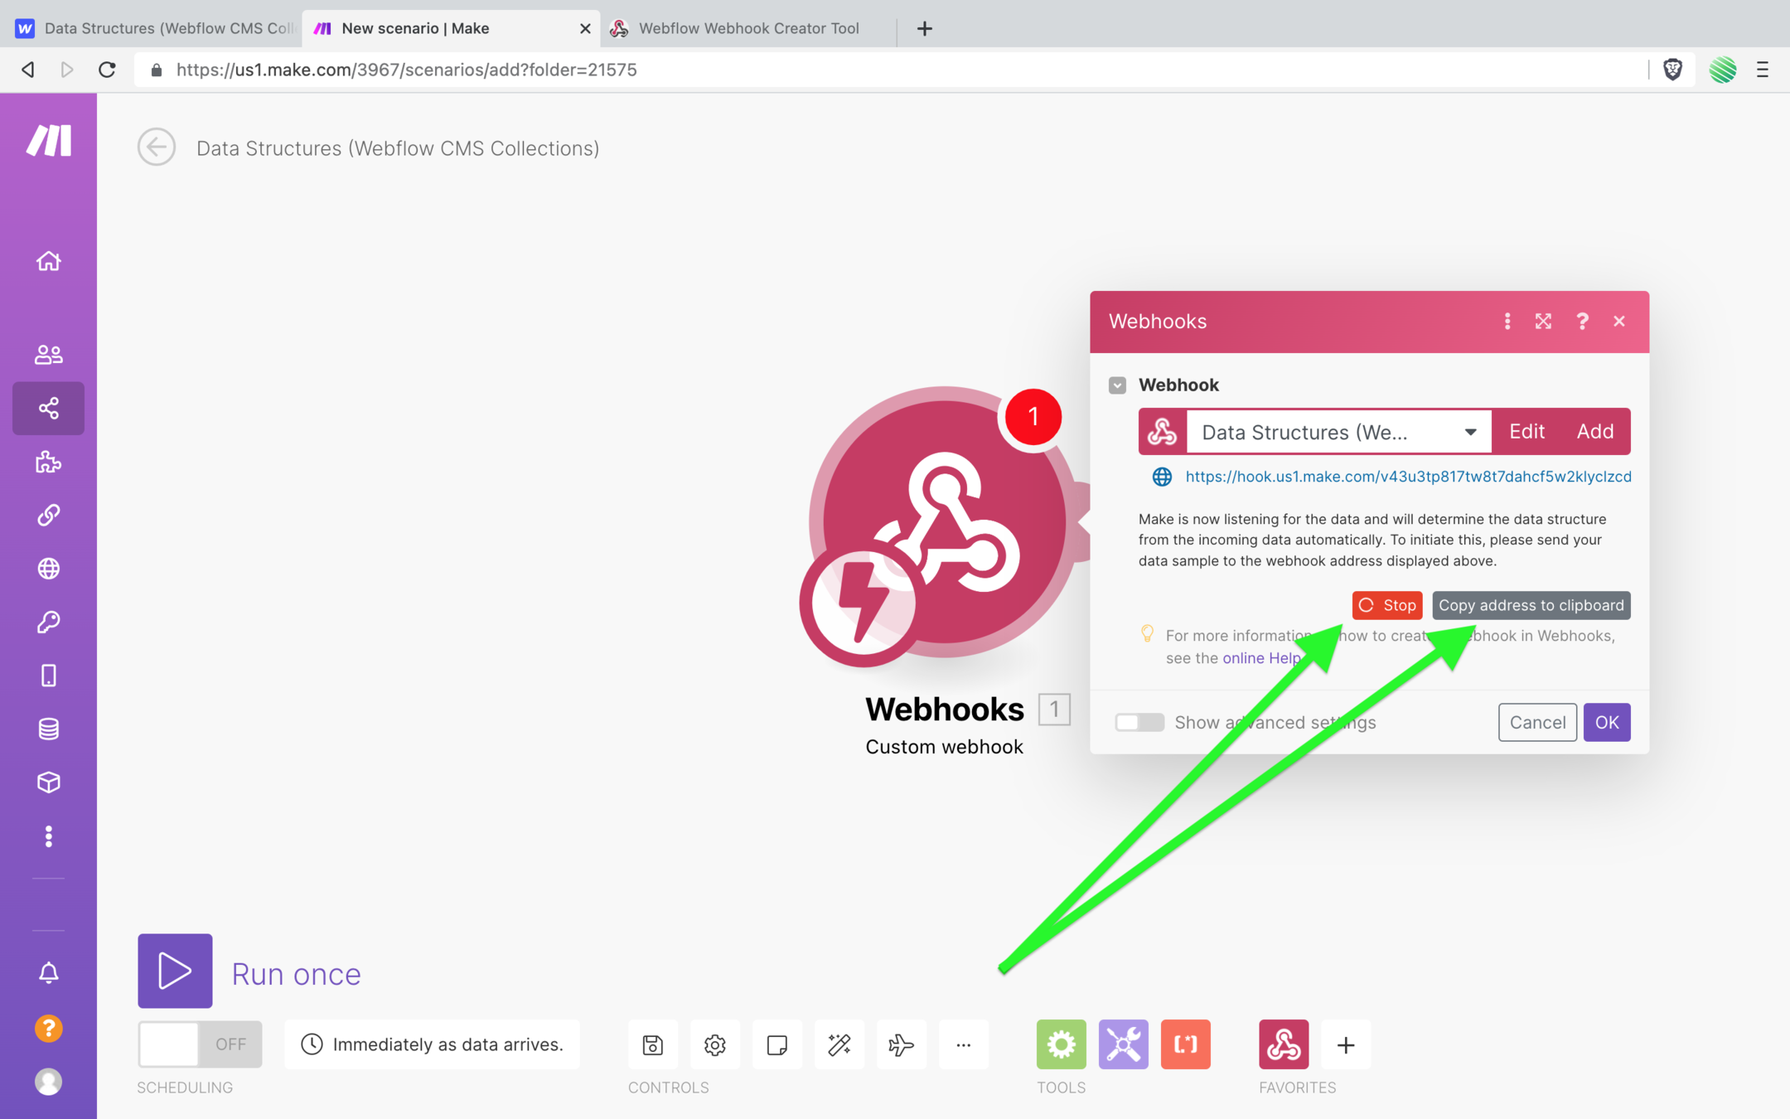Open Keys icon in sidebar
The width and height of the screenshot is (1790, 1119).
tap(48, 622)
